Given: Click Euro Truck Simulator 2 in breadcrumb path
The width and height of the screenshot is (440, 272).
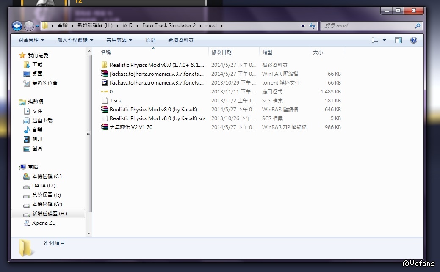Looking at the screenshot, I should pos(169,25).
